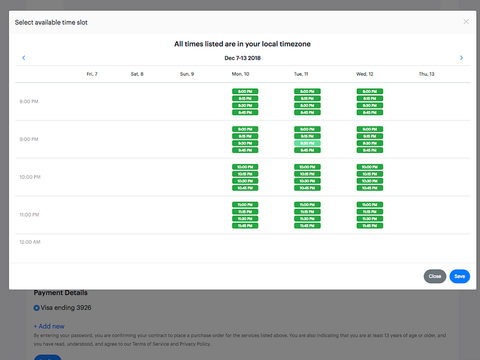Select 10:00 PM slot on Tue, 11

307,167
